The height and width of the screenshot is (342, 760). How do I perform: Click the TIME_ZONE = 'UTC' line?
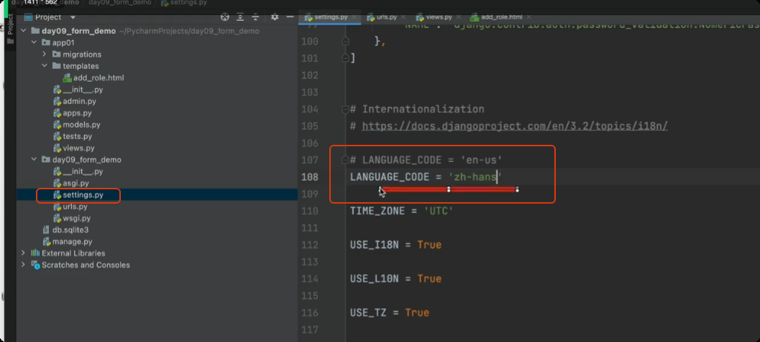[x=401, y=211]
